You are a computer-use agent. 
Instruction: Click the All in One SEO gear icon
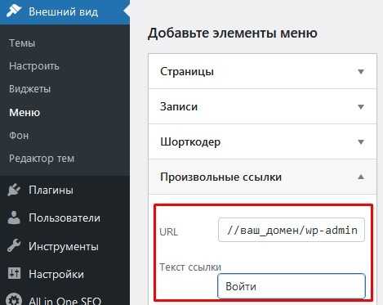point(14,299)
